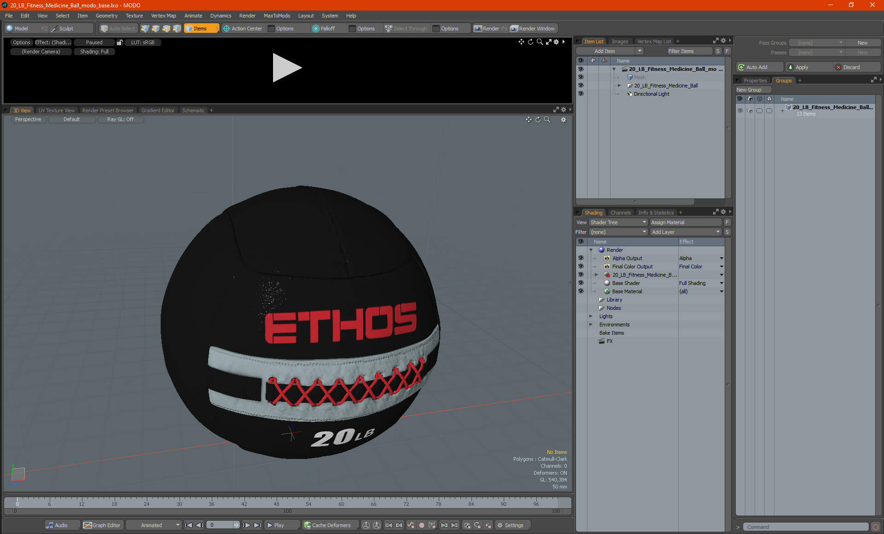Pan move icon in 3D viewport
This screenshot has height=534, width=884.
(x=529, y=120)
